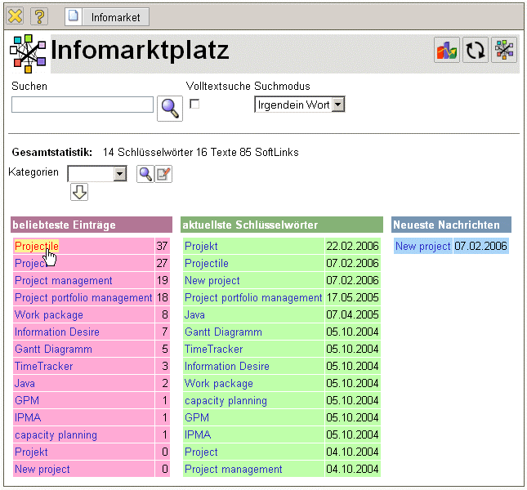
Task: Click the refresh arrows icon
Action: [x=476, y=51]
